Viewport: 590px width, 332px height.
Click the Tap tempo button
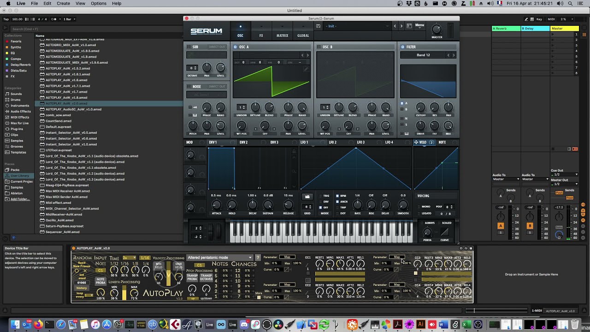pos(6,19)
